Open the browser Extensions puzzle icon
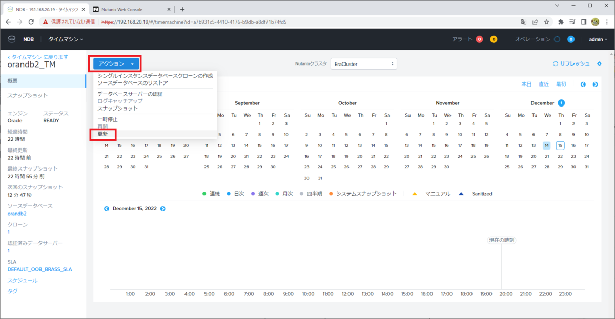 coord(560,22)
